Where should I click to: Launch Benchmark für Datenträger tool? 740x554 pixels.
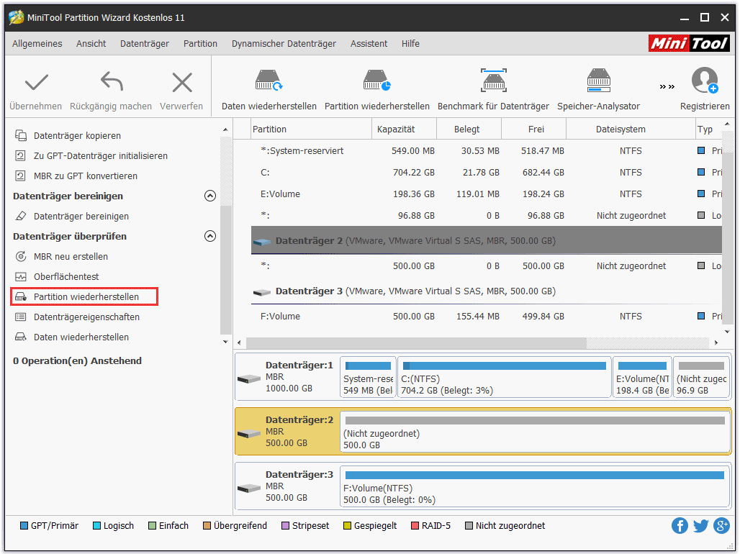coord(493,81)
